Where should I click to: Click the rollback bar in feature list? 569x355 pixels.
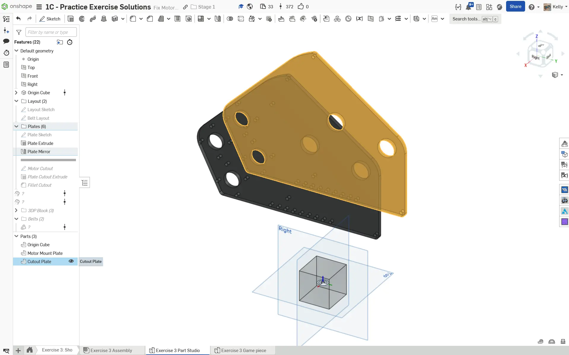click(x=48, y=160)
